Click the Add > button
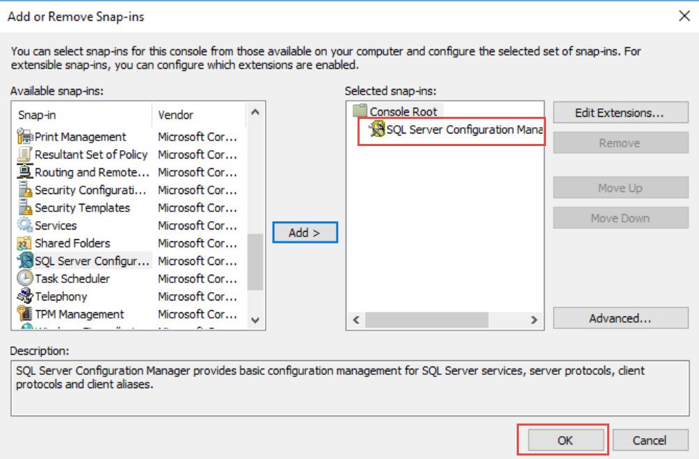The height and width of the screenshot is (459, 699). pos(305,232)
